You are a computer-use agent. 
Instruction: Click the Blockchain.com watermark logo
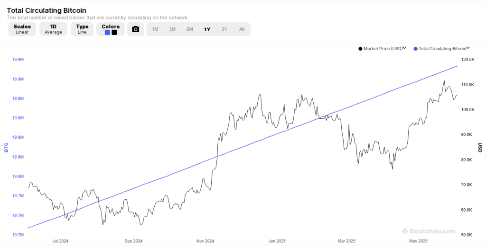429,231
